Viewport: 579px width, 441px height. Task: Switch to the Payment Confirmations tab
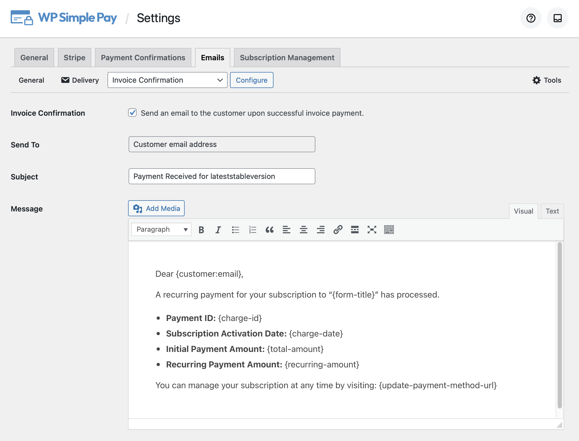[143, 58]
